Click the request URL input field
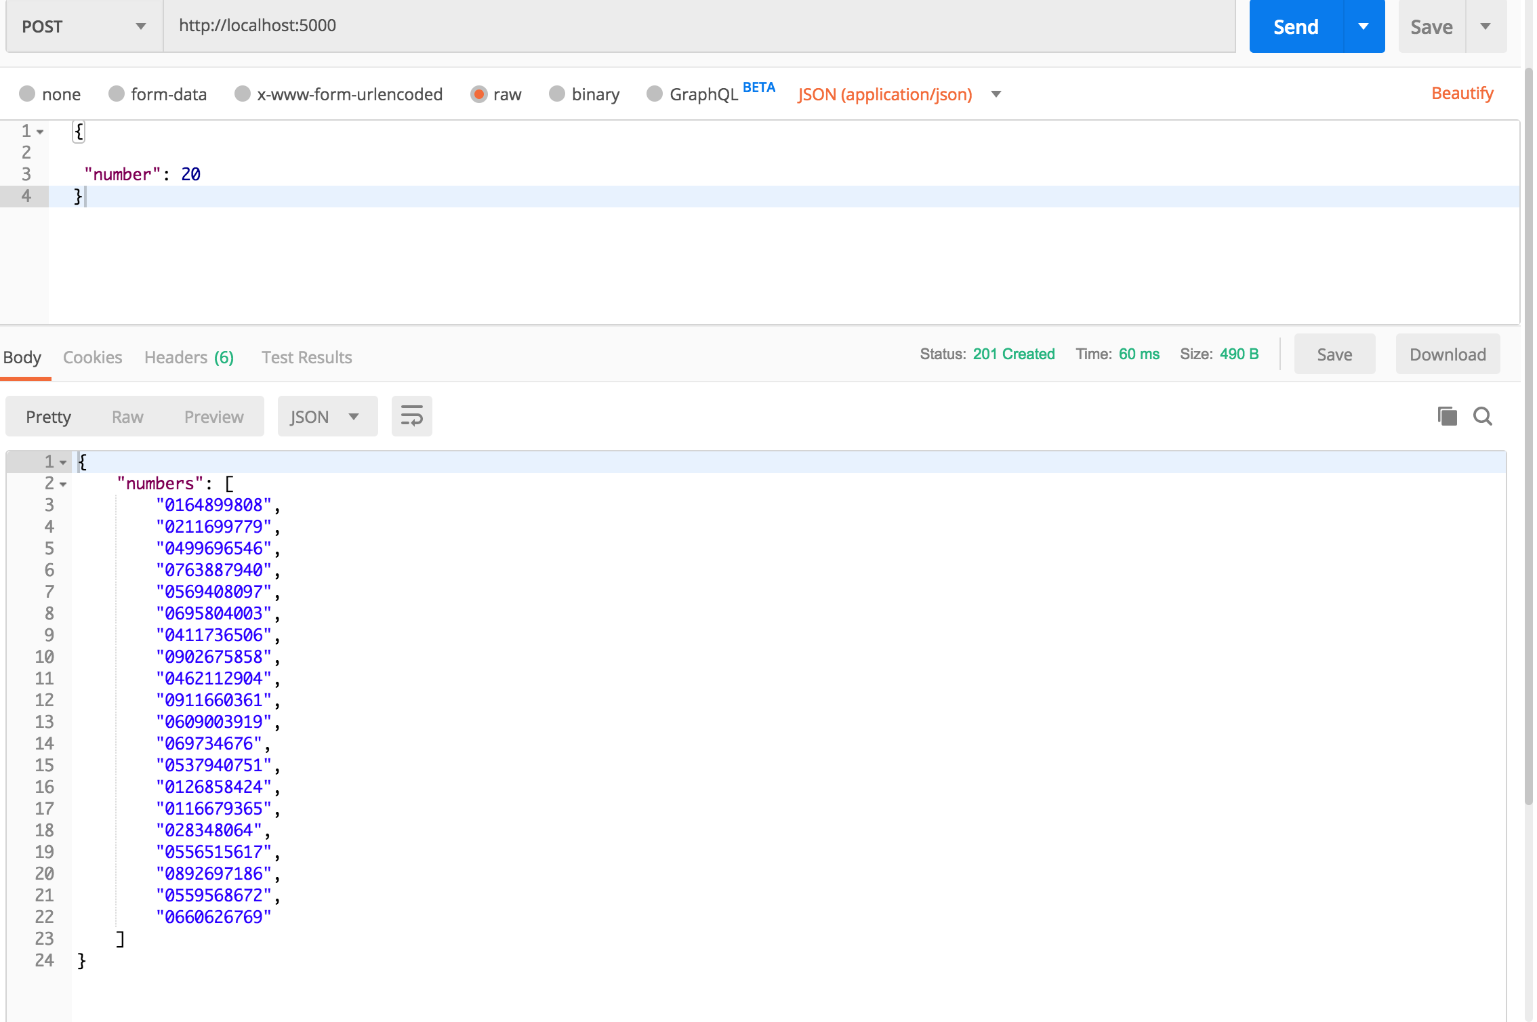Image resolution: width=1537 pixels, height=1022 pixels. coord(698,26)
